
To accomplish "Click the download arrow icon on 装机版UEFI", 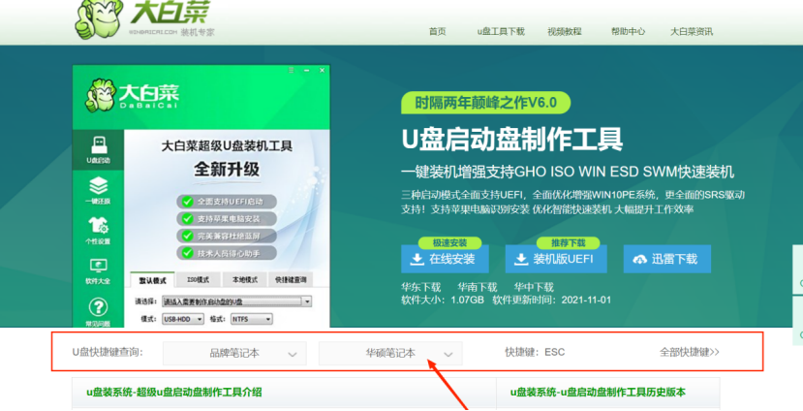I will click(x=521, y=260).
